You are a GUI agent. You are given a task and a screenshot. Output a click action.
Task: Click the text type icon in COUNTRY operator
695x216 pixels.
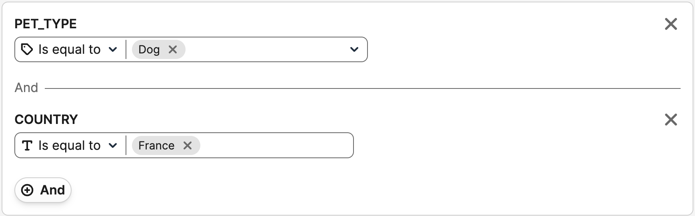click(27, 145)
